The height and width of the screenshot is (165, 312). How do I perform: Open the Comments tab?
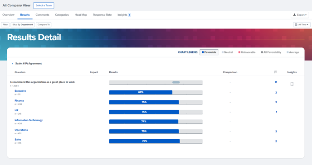pyautogui.click(x=42, y=15)
